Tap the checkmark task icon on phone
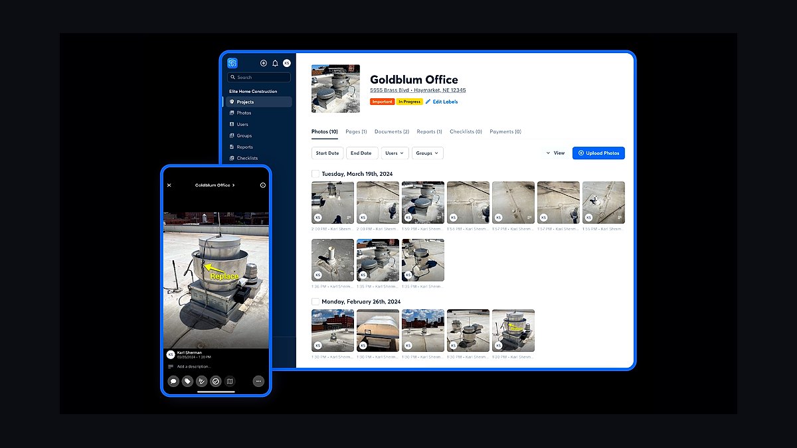 click(x=216, y=381)
